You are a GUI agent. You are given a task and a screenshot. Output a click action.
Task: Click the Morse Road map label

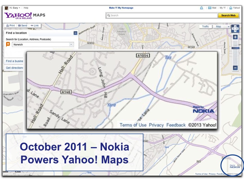click(224, 48)
